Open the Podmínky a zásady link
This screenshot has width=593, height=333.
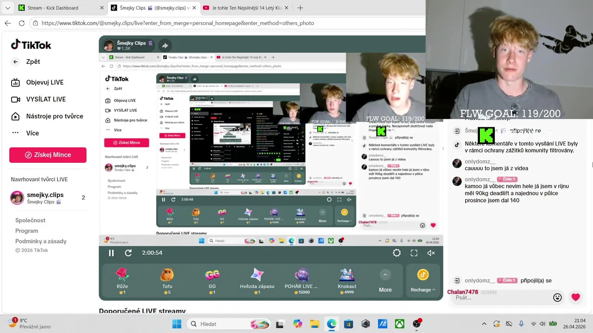(41, 241)
